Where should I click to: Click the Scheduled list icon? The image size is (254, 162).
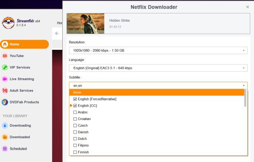tap(5, 149)
